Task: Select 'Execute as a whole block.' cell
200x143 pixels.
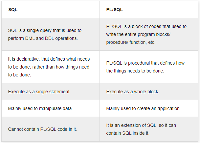Action: pyautogui.click(x=133, y=92)
